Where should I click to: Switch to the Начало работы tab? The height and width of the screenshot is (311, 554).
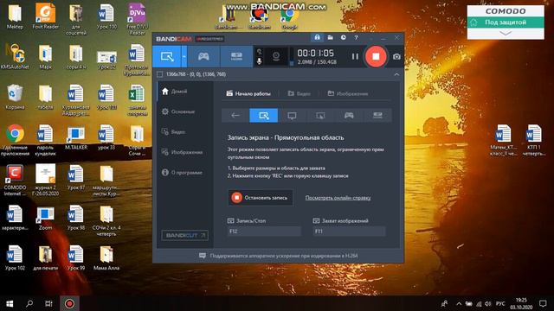(248, 93)
